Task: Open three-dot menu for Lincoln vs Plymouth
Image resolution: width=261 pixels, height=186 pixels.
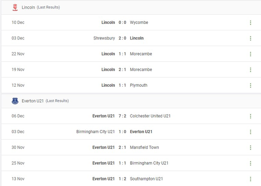Action: coord(251,85)
